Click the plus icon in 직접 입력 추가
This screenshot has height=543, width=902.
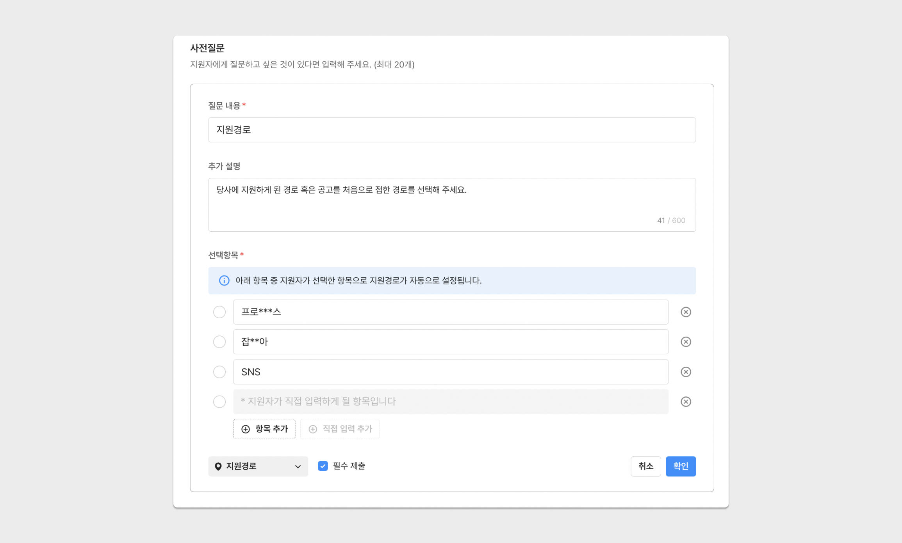(x=313, y=429)
